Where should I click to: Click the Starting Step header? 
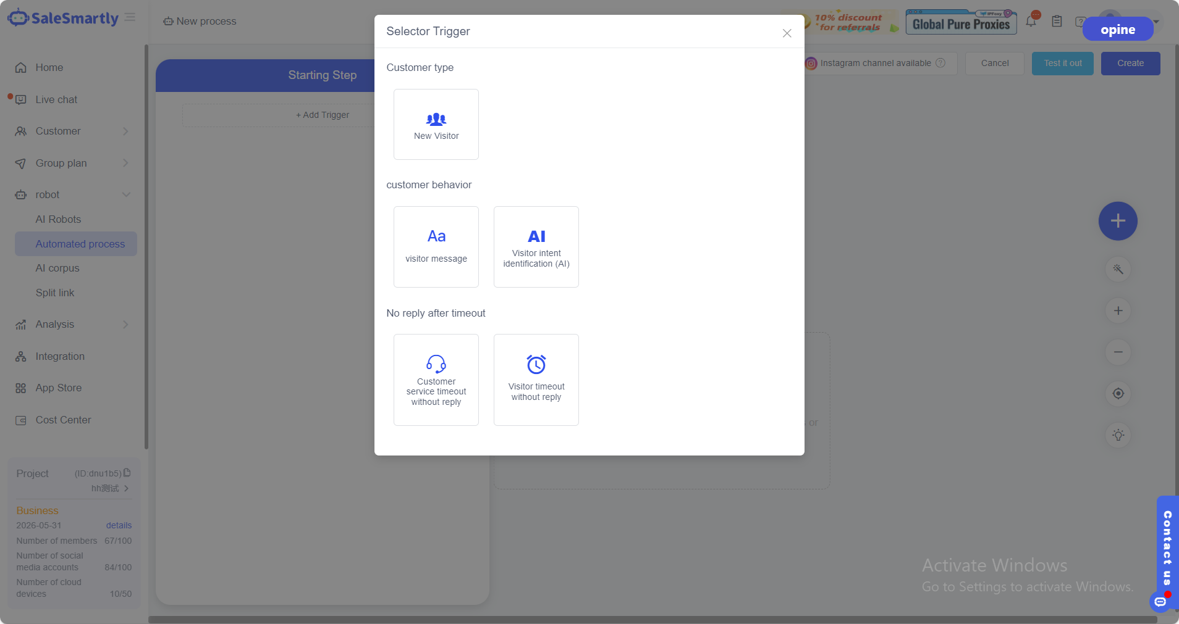tap(323, 75)
